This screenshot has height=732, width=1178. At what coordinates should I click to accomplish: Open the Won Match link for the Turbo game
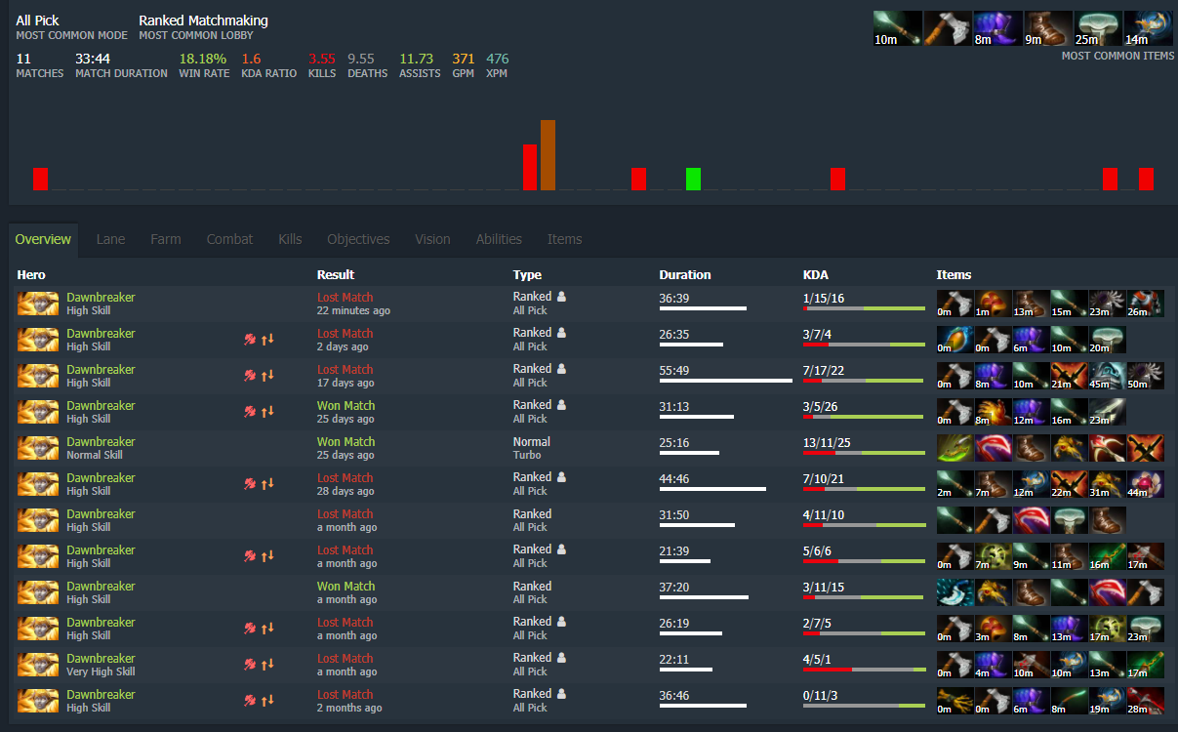(345, 442)
